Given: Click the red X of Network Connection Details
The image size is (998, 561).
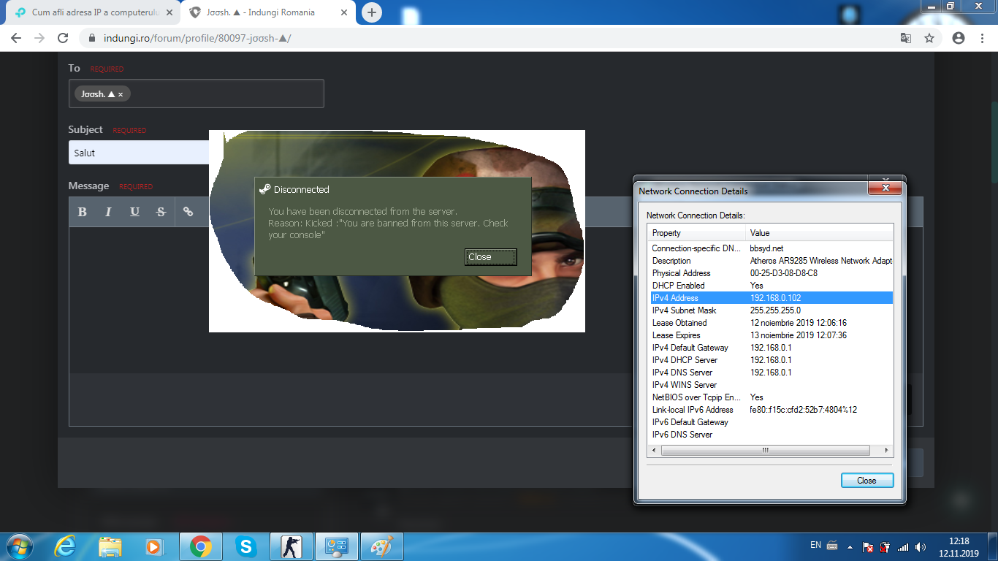Looking at the screenshot, I should tap(885, 188).
